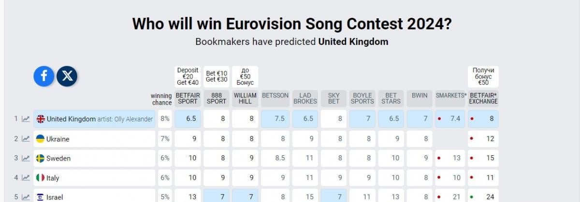
Task: Click the Deposit €20 Get €40 bonus offer
Action: pyautogui.click(x=188, y=77)
